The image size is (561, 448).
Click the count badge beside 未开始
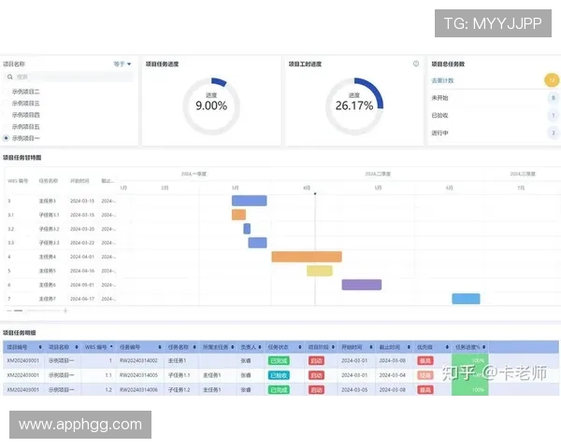[x=552, y=97]
